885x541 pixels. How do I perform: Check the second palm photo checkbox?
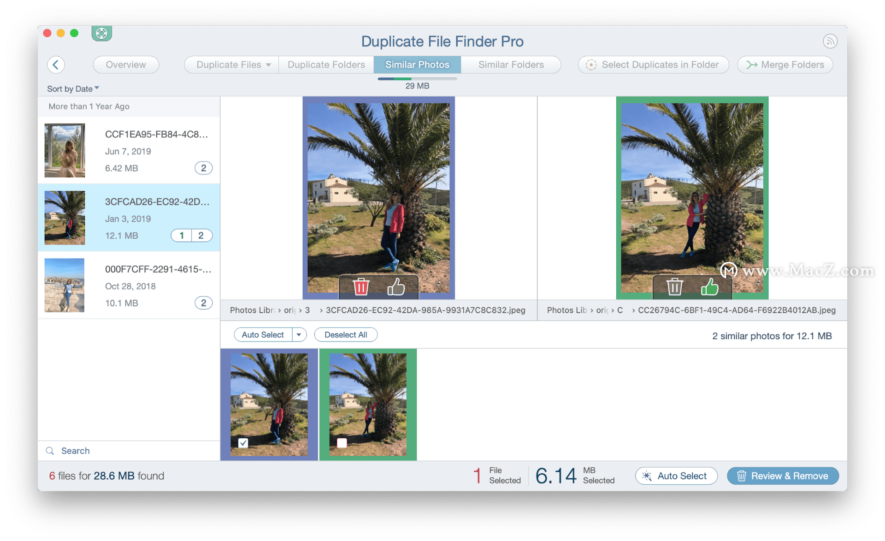(x=342, y=443)
